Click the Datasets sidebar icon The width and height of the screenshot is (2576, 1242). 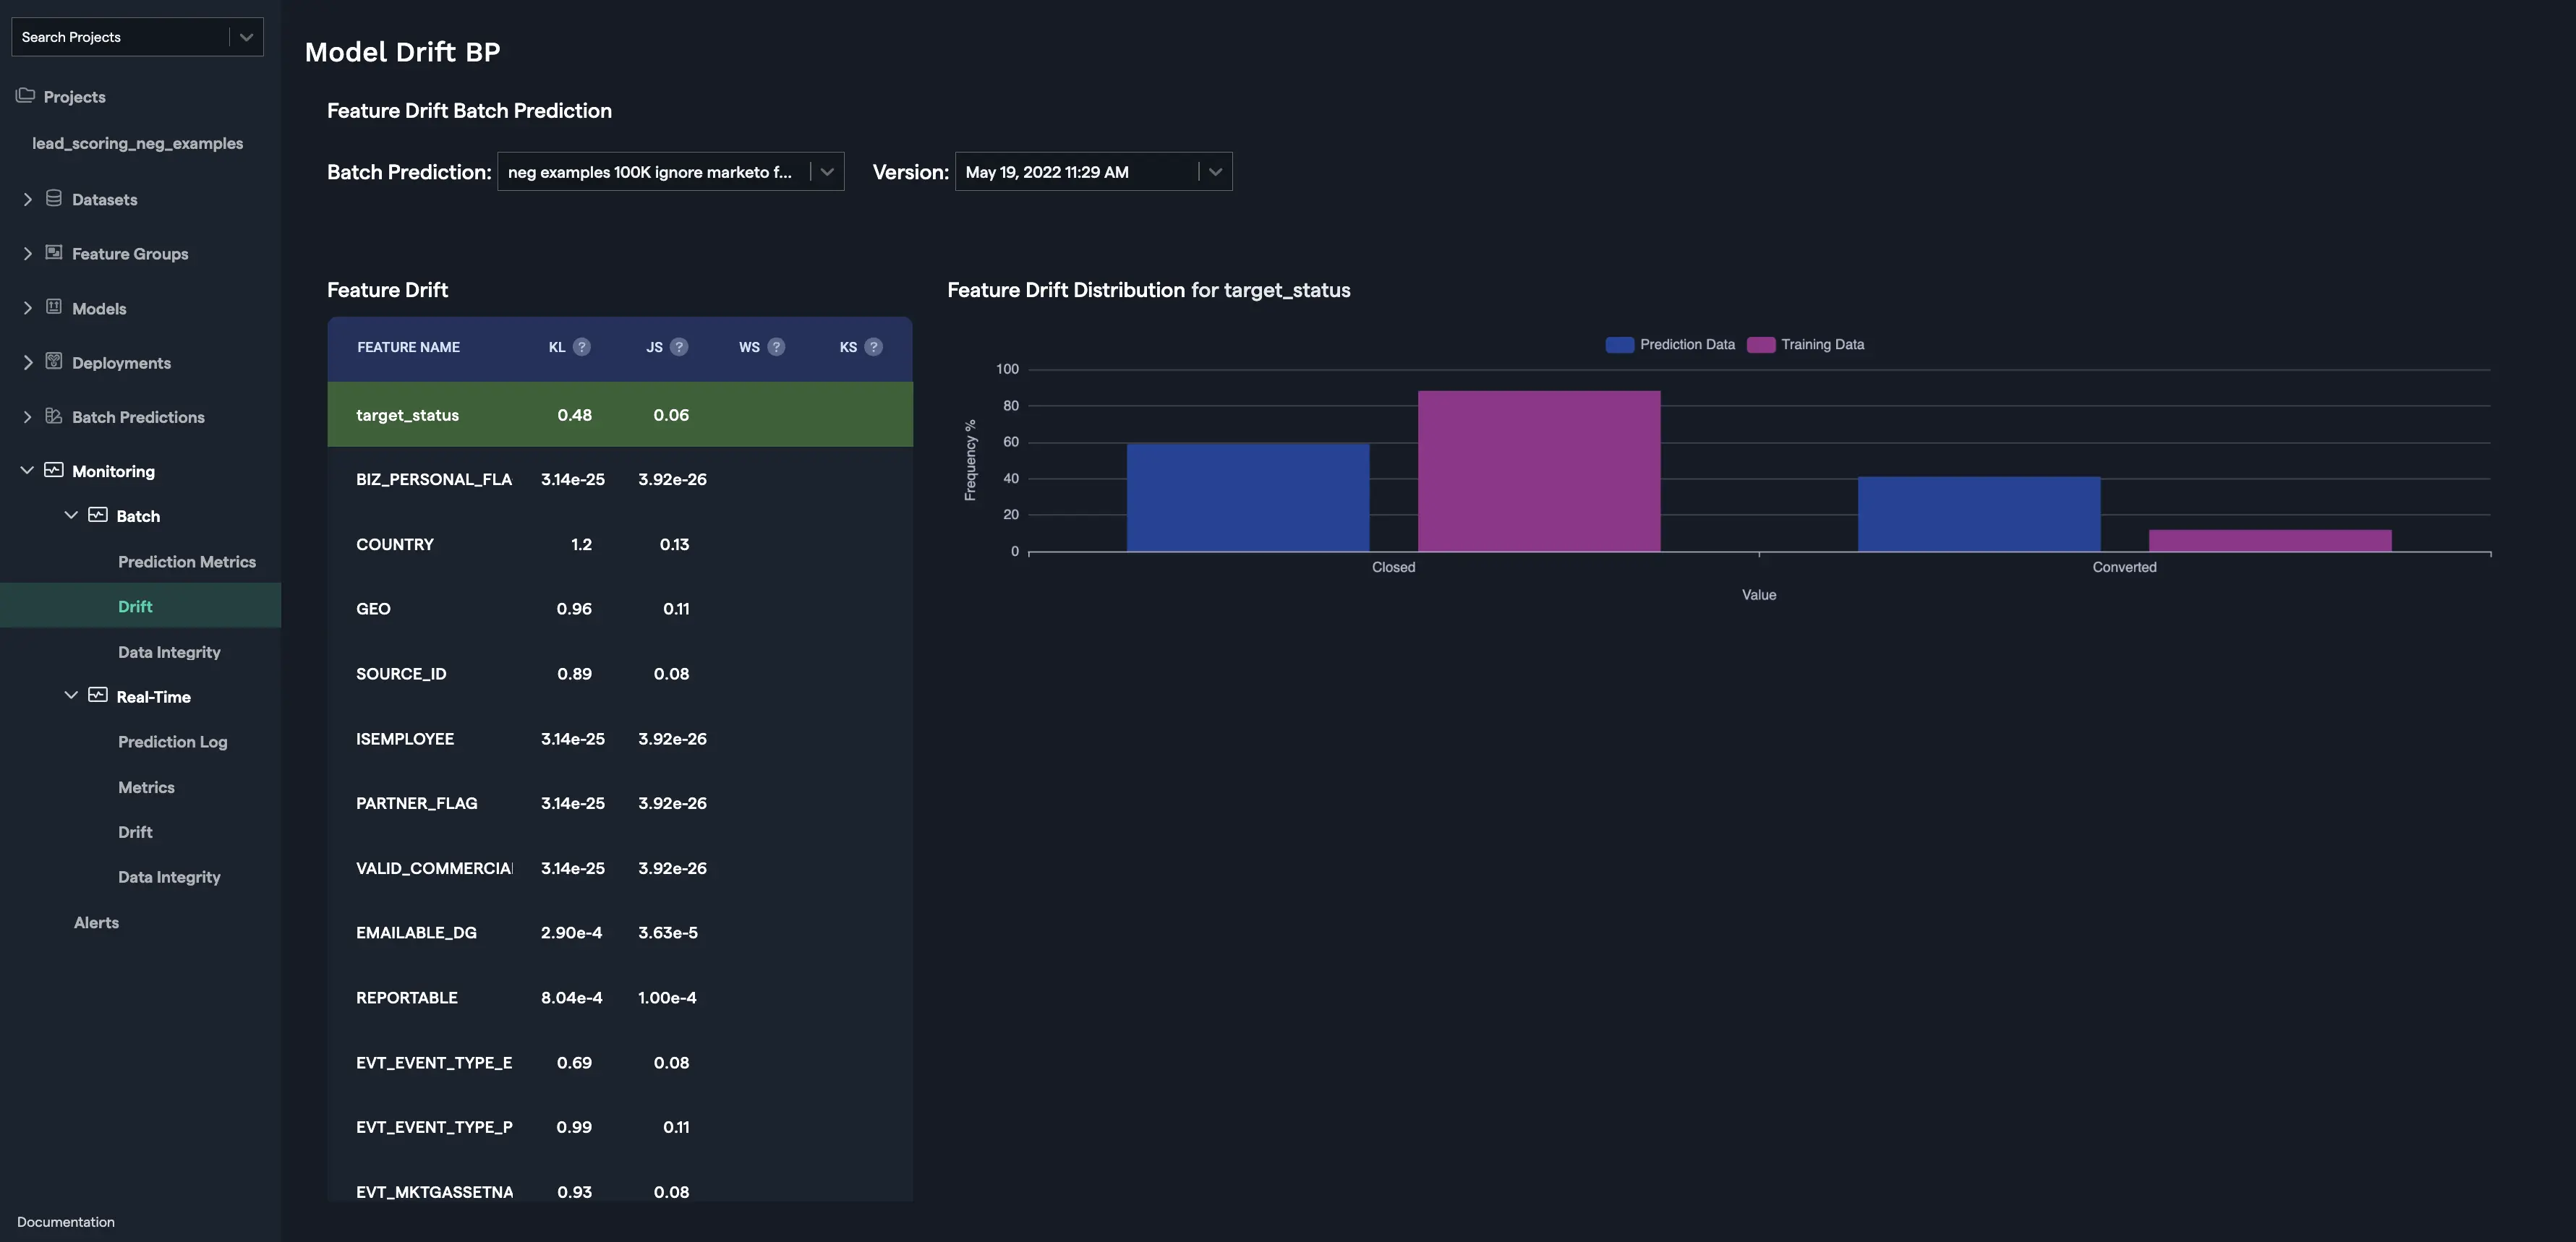coord(52,198)
